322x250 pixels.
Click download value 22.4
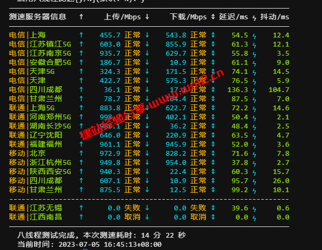click(x=178, y=172)
